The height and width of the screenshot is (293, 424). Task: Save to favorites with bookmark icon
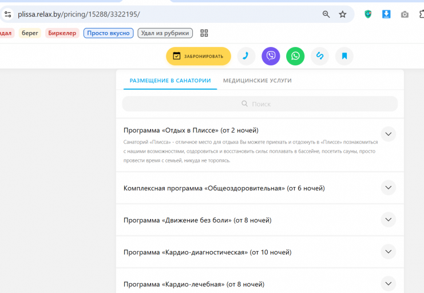click(x=344, y=56)
